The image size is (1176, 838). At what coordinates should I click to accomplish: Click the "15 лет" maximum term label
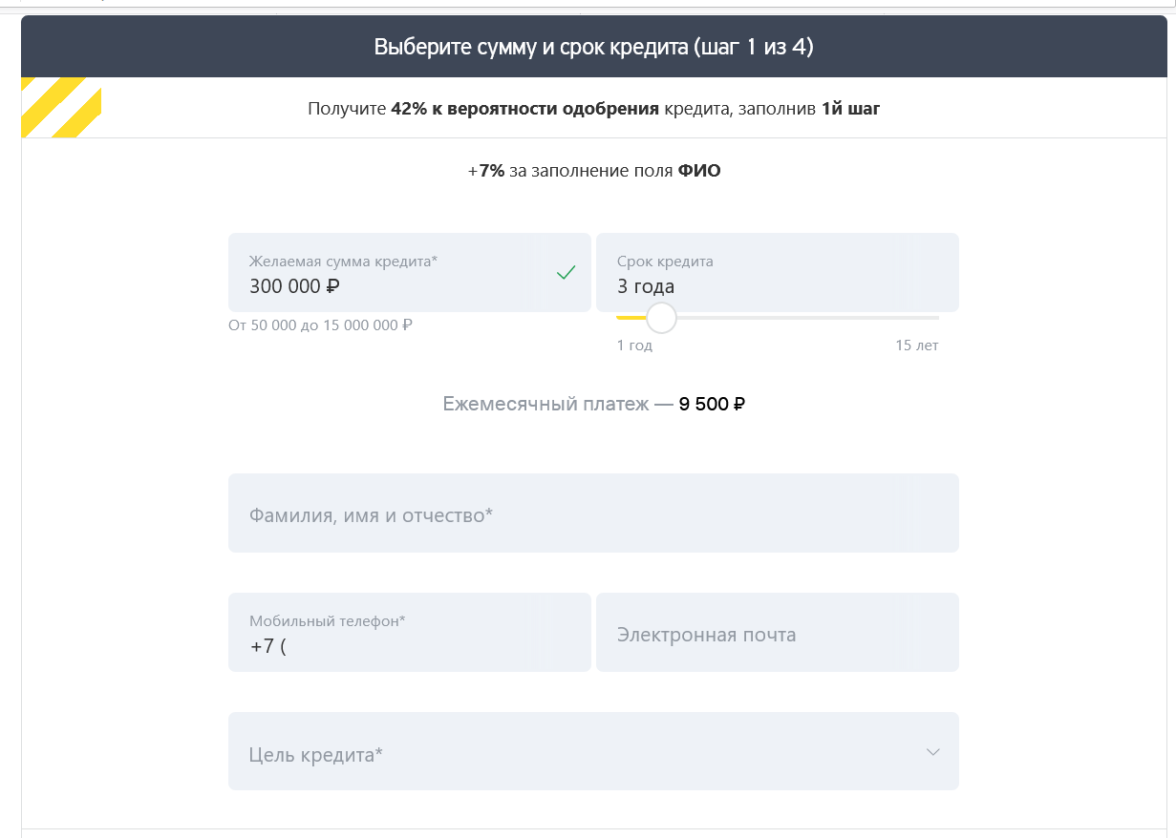tap(917, 346)
